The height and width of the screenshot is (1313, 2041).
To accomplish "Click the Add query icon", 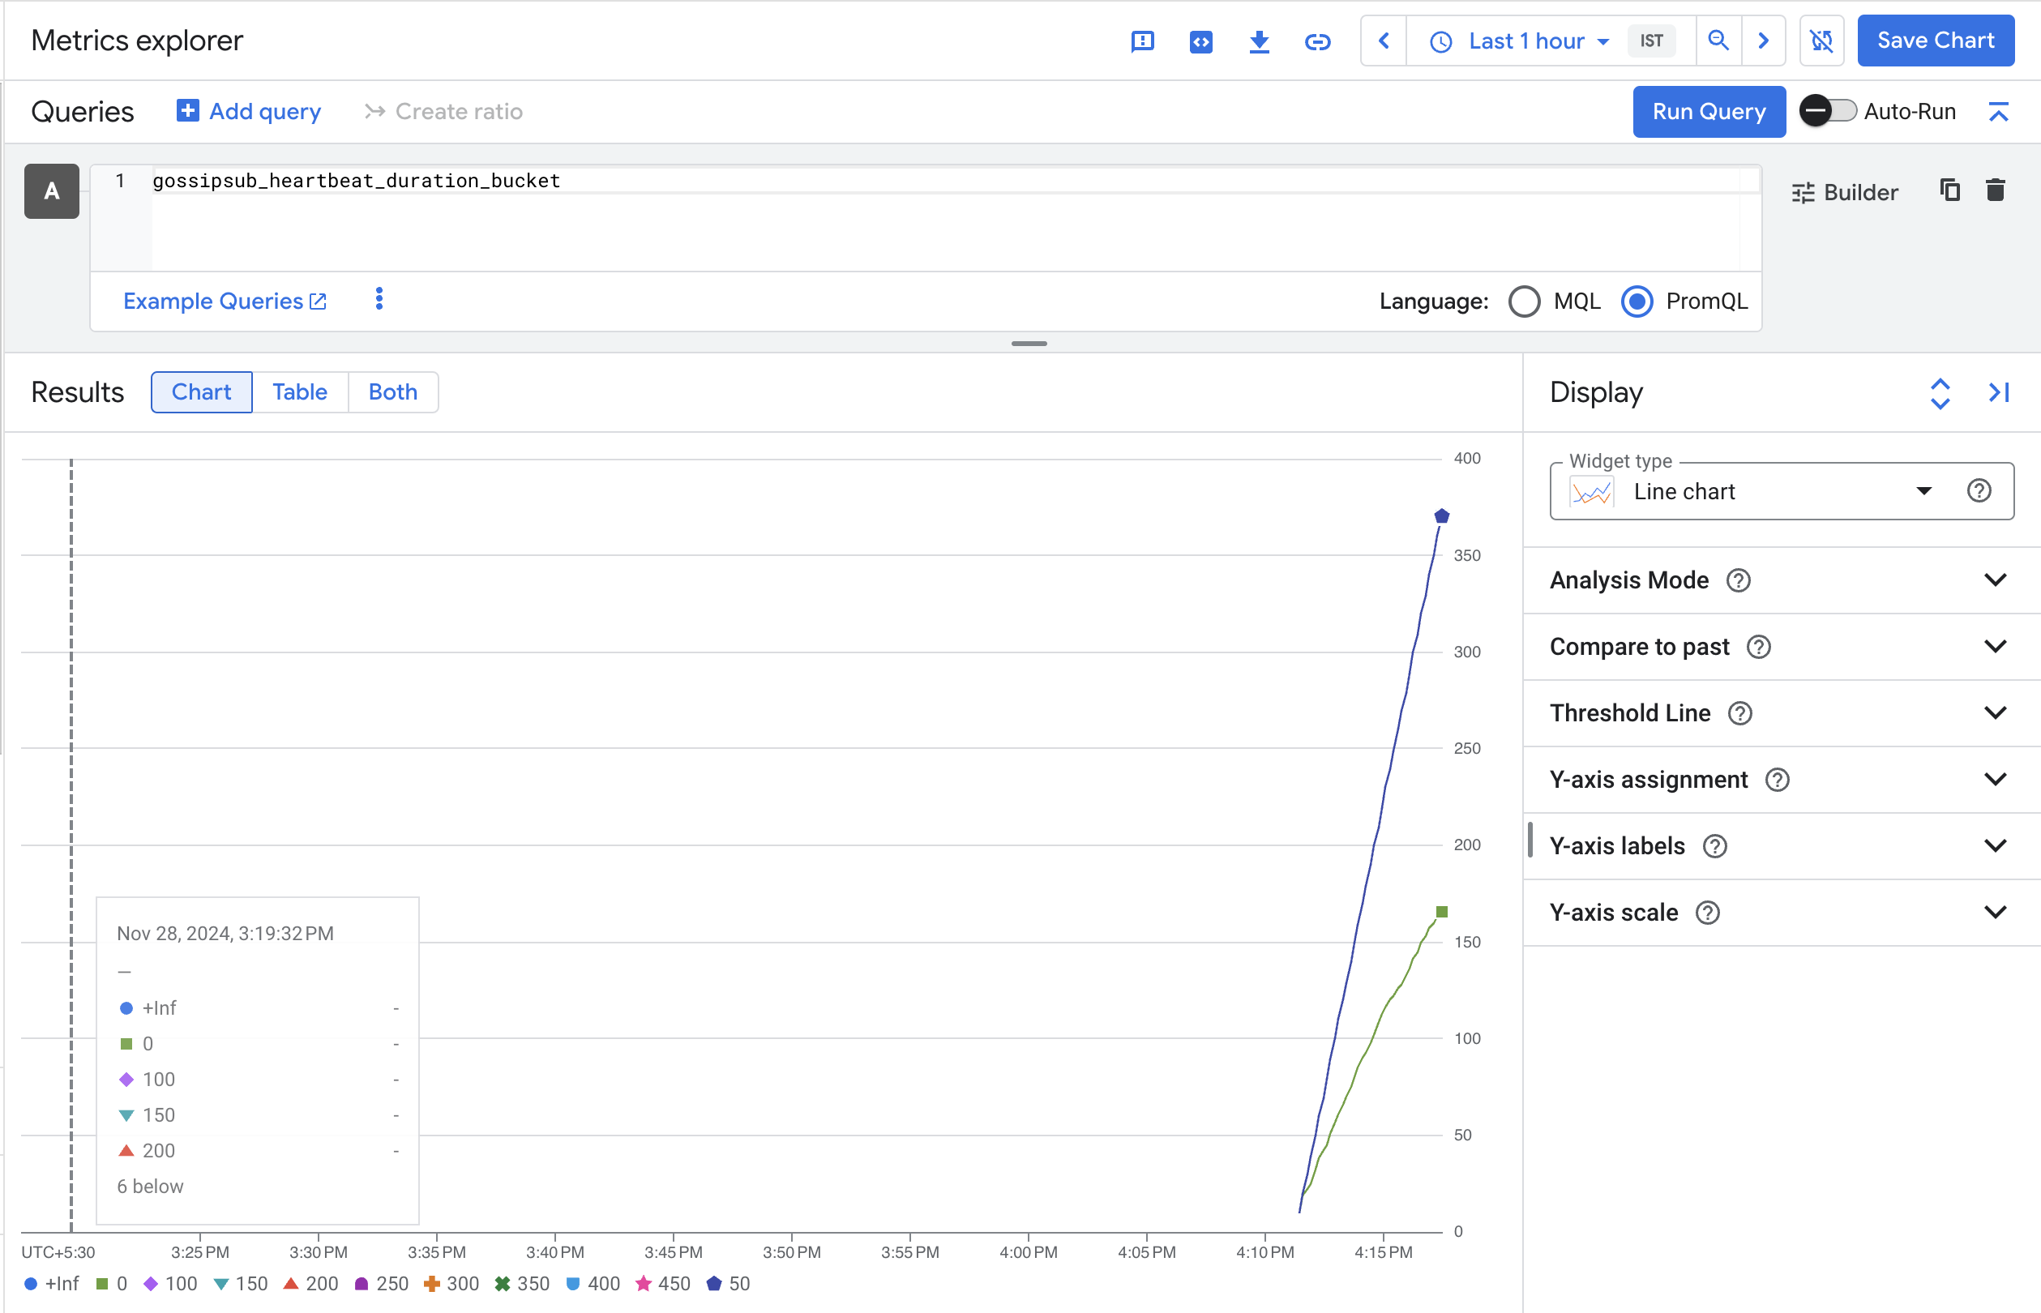I will click(186, 112).
